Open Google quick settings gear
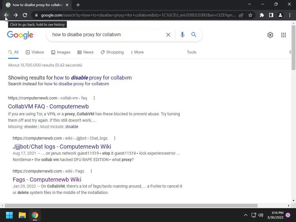Image resolution: width=296 pixels, height=222 pixels. 270,35
